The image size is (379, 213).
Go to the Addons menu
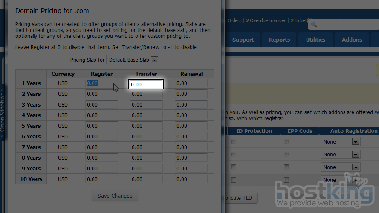coord(352,40)
